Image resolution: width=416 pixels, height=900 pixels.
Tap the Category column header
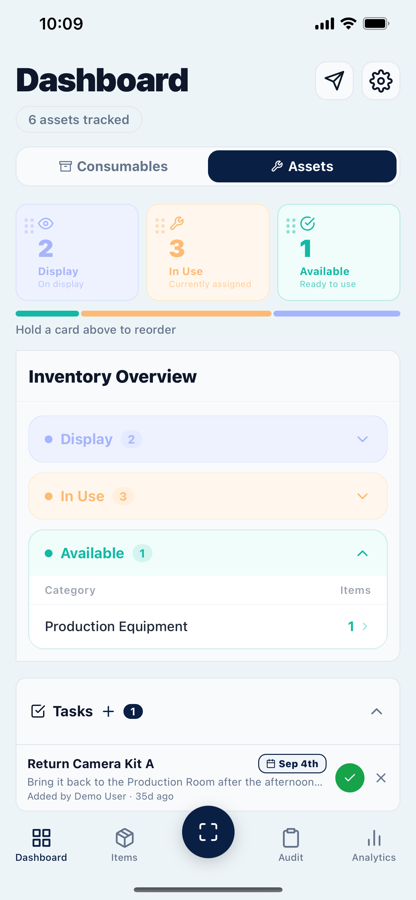70,590
